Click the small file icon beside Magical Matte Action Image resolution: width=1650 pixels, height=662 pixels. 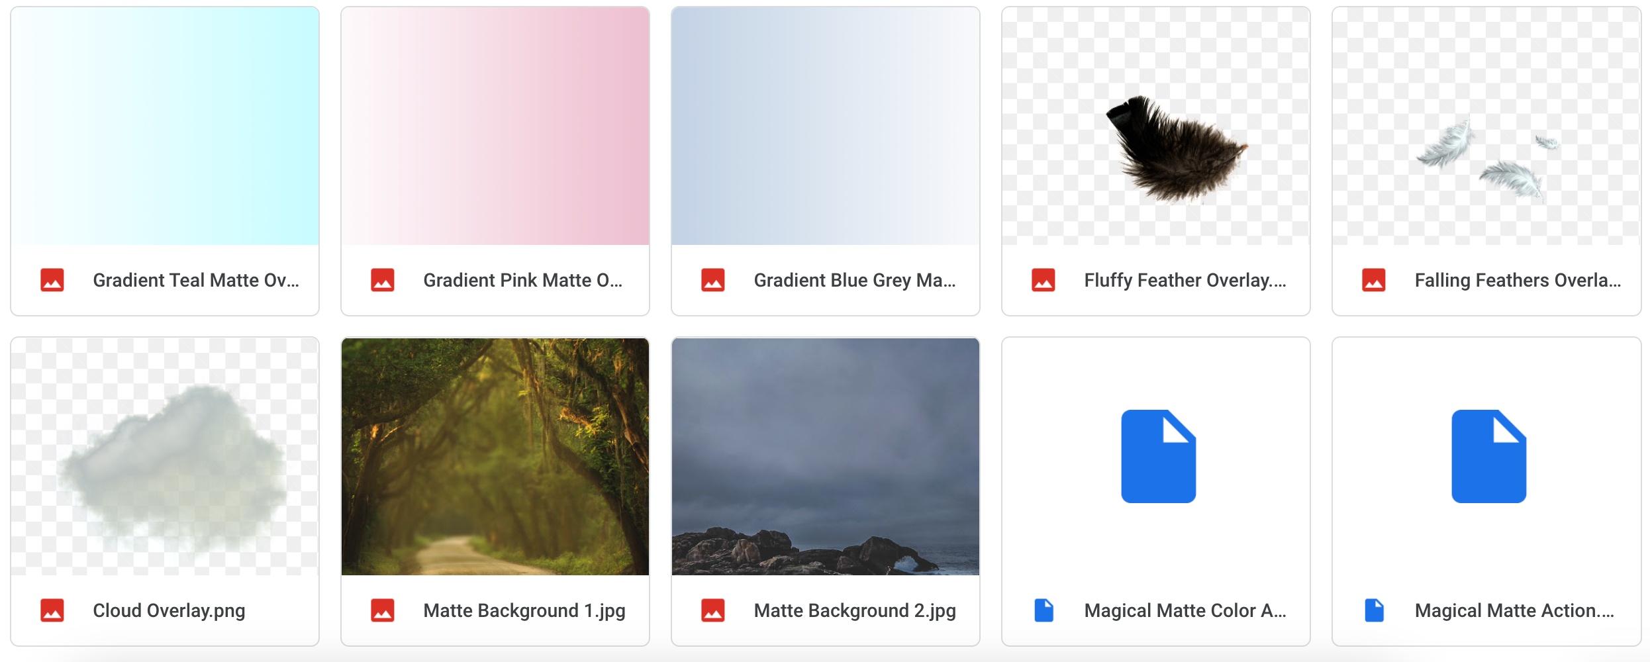(x=1374, y=610)
